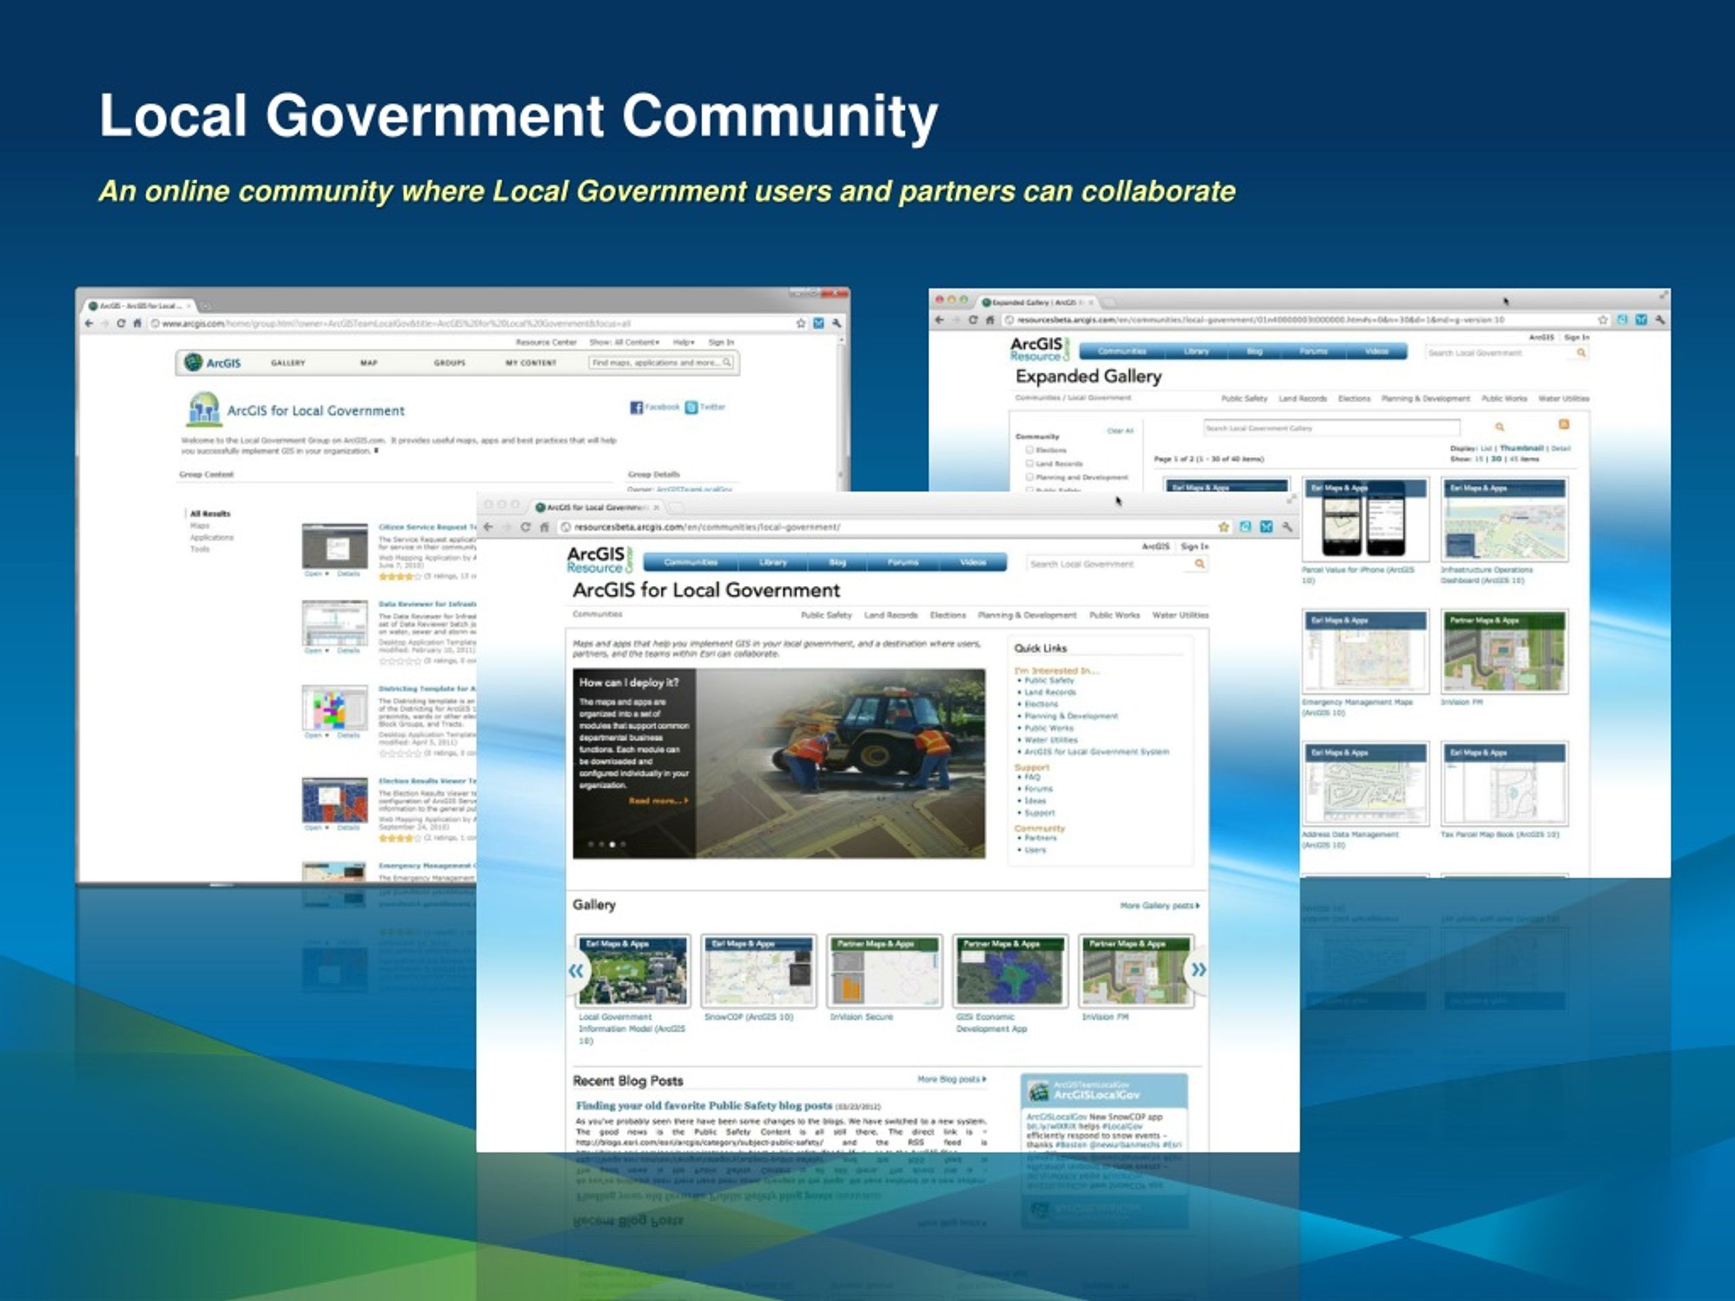Click More Blog posts link
The height and width of the screenshot is (1301, 1735).
(952, 1080)
